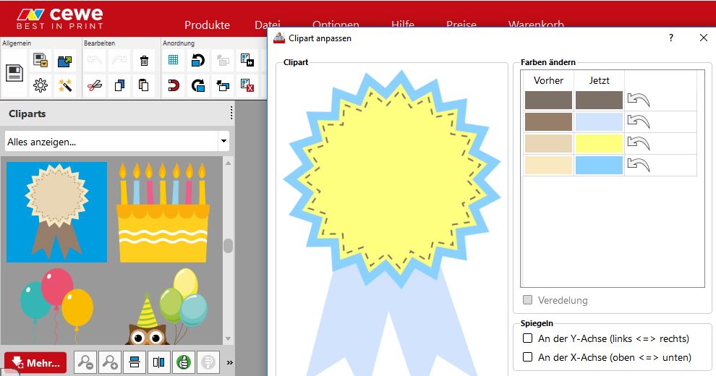Toggle the grid display icon

tap(174, 61)
